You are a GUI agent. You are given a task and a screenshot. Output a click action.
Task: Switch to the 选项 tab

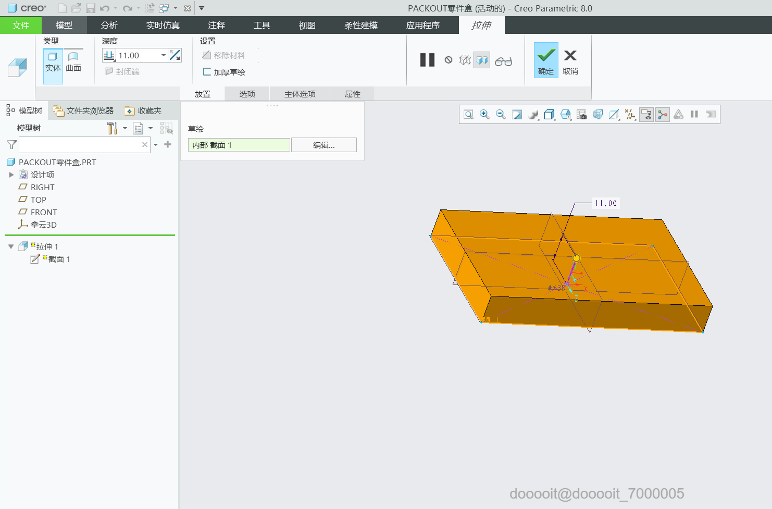tap(247, 94)
